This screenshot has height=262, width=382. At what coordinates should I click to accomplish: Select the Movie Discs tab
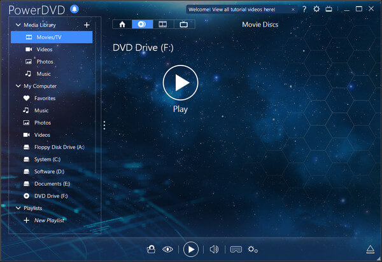click(x=142, y=24)
